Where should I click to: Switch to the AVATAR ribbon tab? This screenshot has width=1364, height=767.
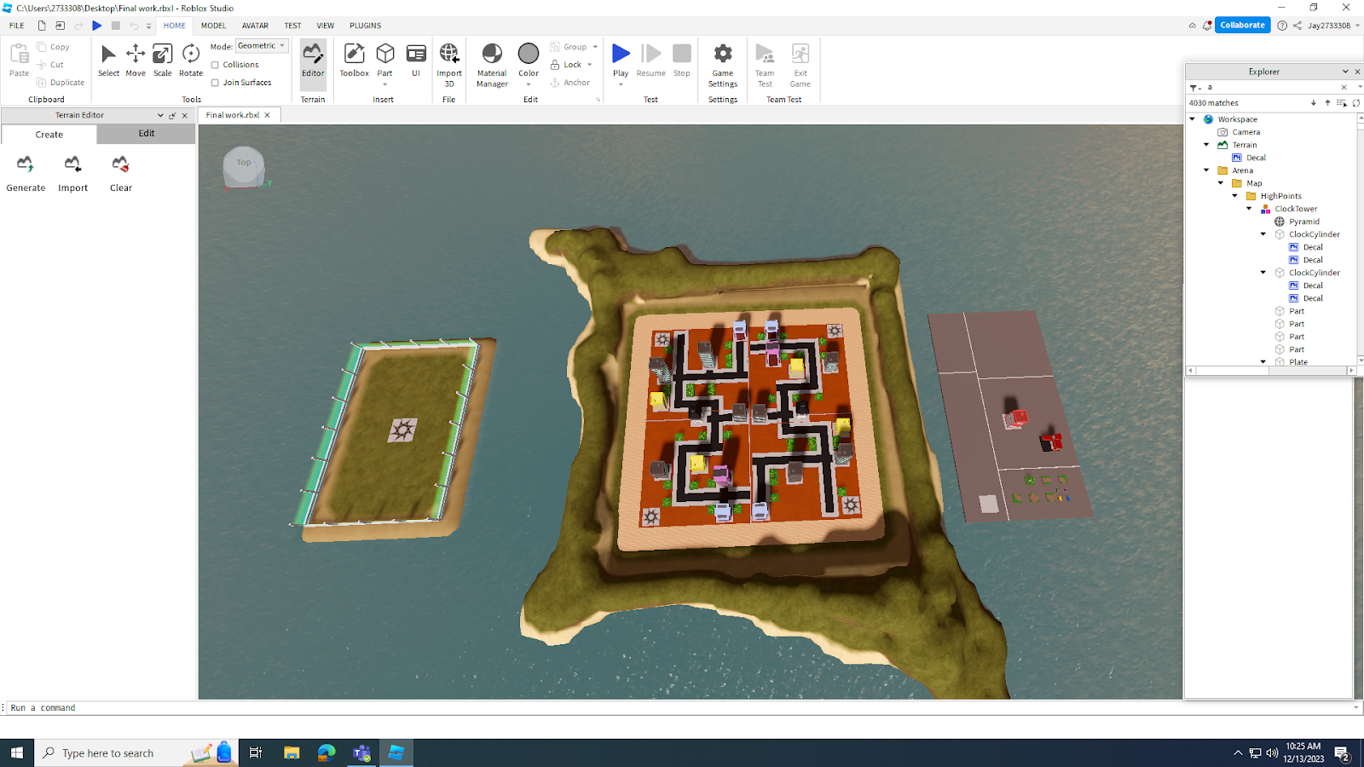click(255, 26)
